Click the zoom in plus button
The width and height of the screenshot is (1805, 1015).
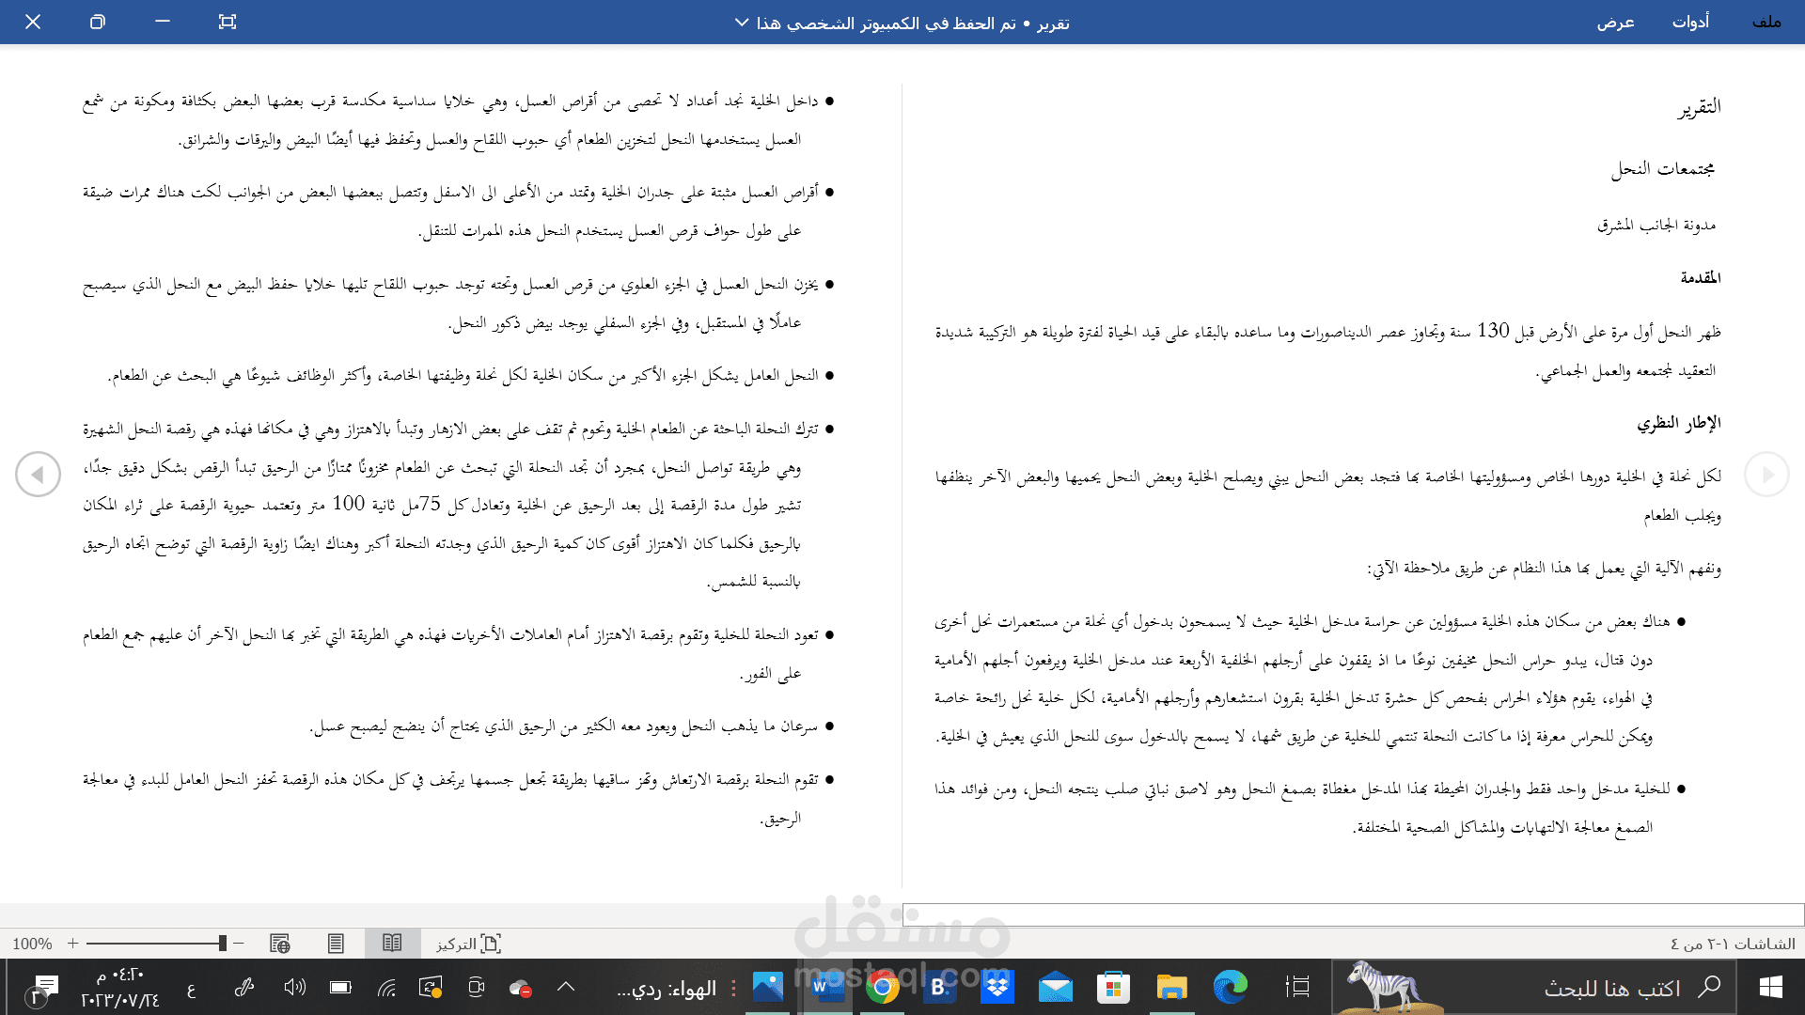pyautogui.click(x=71, y=944)
